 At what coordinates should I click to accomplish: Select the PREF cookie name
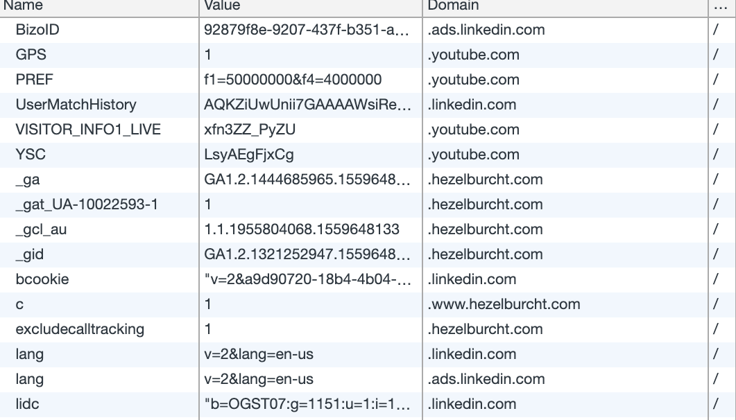[x=34, y=80]
